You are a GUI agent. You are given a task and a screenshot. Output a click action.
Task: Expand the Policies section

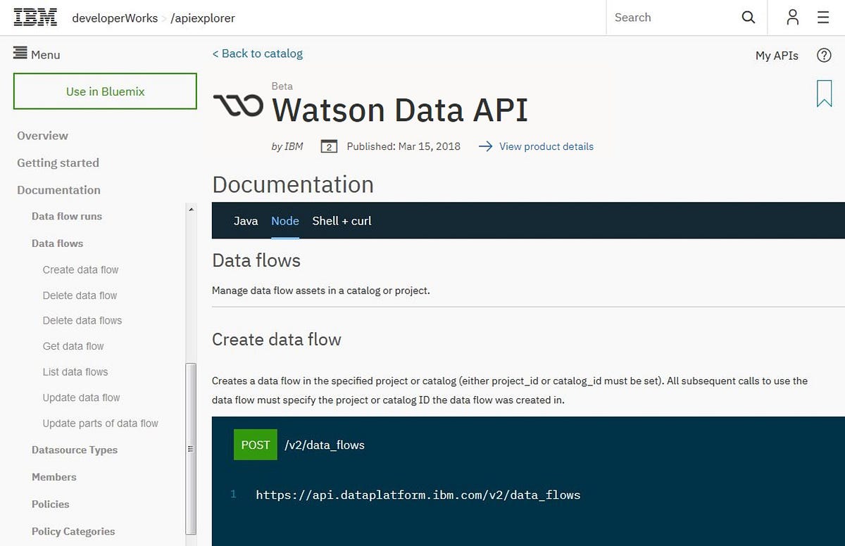click(50, 504)
